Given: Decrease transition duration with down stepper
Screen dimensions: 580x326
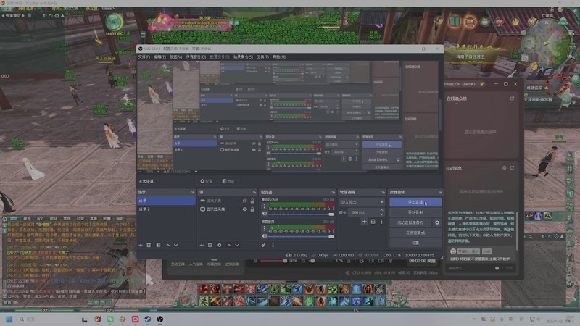Looking at the screenshot, I should click(382, 214).
